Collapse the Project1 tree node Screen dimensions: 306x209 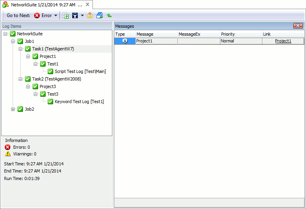tap(28, 57)
